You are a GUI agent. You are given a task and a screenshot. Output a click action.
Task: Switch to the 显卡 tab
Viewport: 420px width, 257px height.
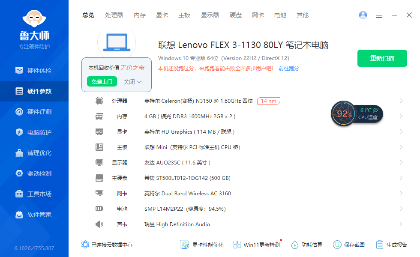tap(162, 15)
